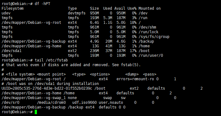Viewport: 221px width, 116px height.
Task: Click the '/sys/fs/cgroup' mount point
Action: click(154, 37)
